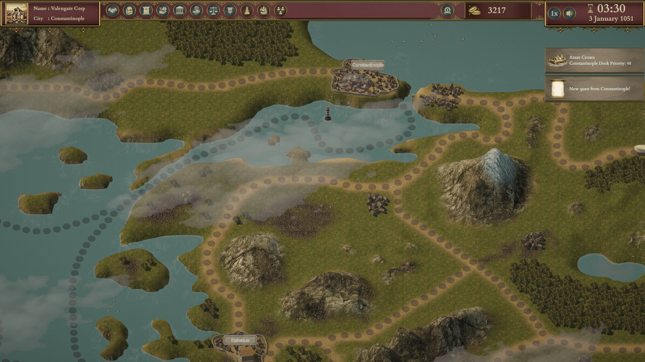Open the new quest from Constantinople notification
The image size is (645, 362).
[x=594, y=89]
